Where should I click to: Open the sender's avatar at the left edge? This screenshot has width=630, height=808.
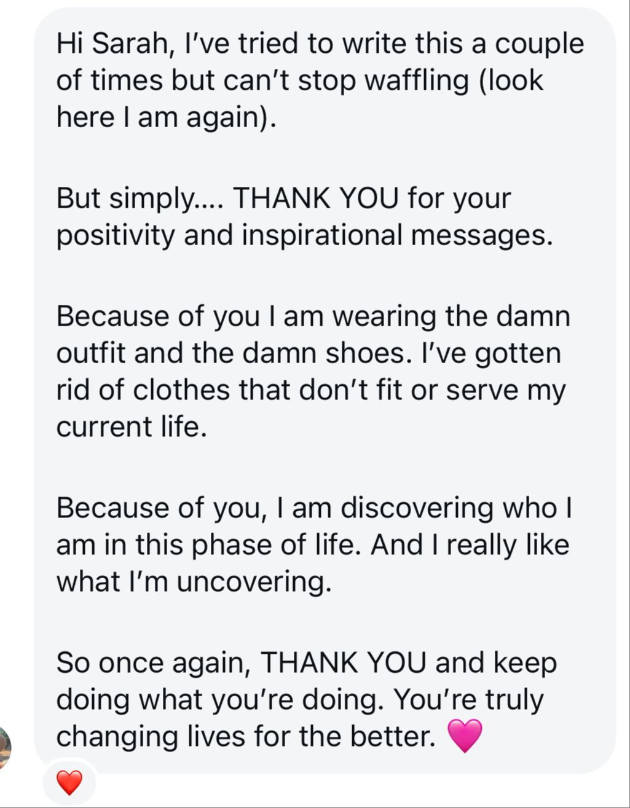5,747
